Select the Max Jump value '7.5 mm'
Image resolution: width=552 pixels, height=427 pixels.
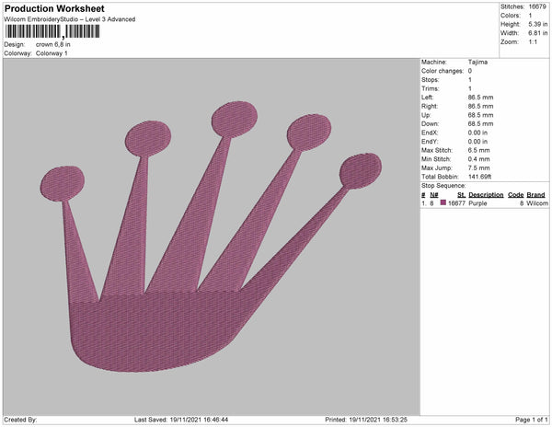[x=478, y=167]
